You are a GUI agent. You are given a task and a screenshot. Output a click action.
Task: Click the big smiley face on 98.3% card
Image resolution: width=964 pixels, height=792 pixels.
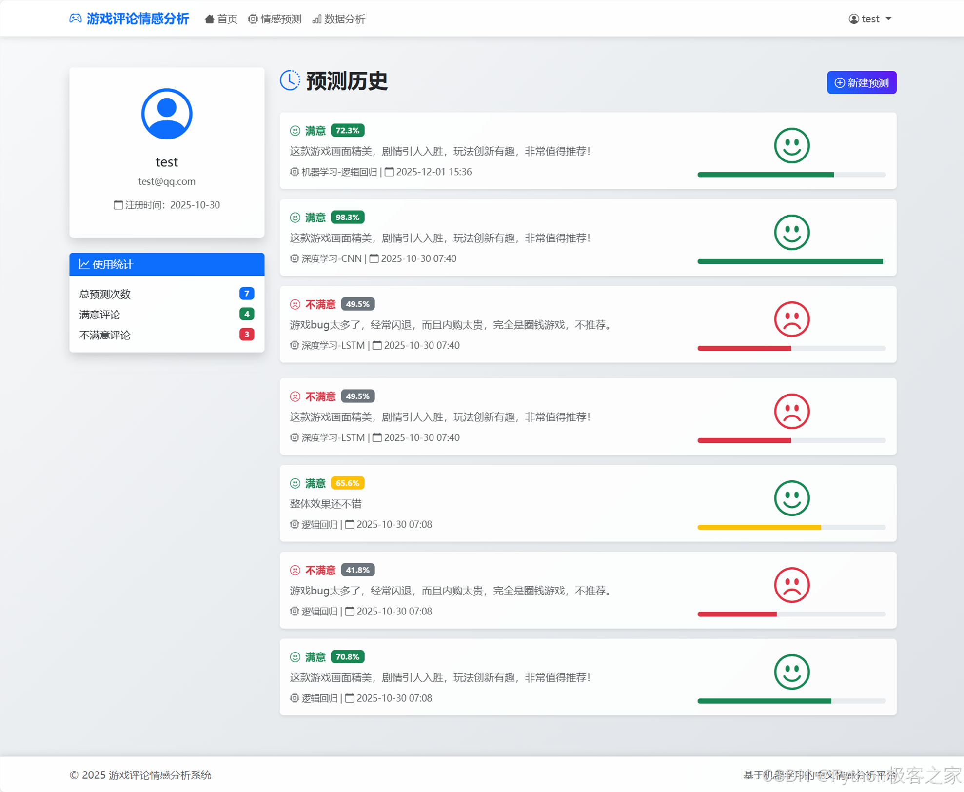[x=791, y=232]
